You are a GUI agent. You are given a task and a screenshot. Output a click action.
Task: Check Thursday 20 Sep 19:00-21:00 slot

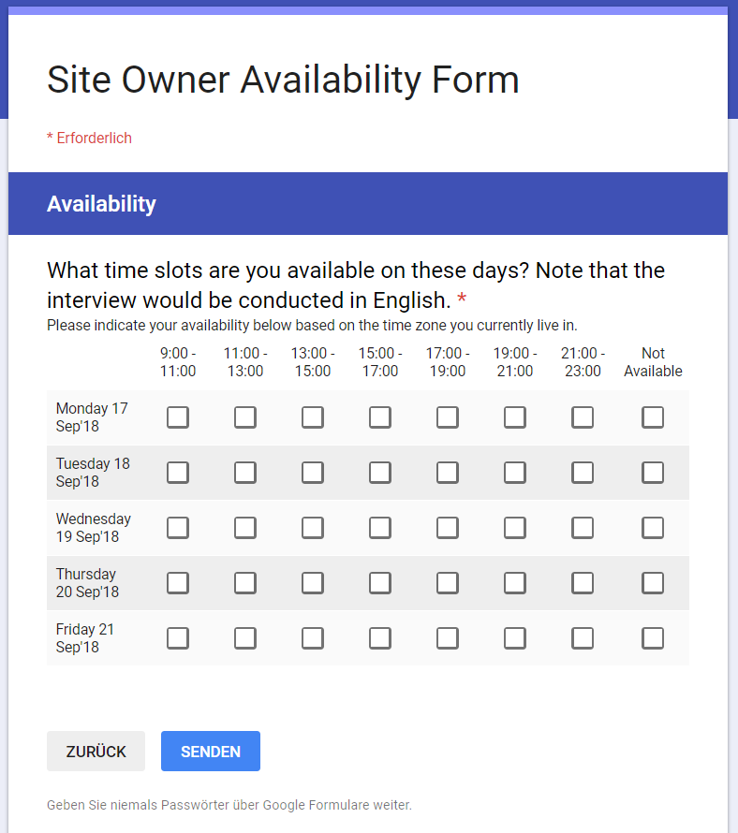coord(515,582)
